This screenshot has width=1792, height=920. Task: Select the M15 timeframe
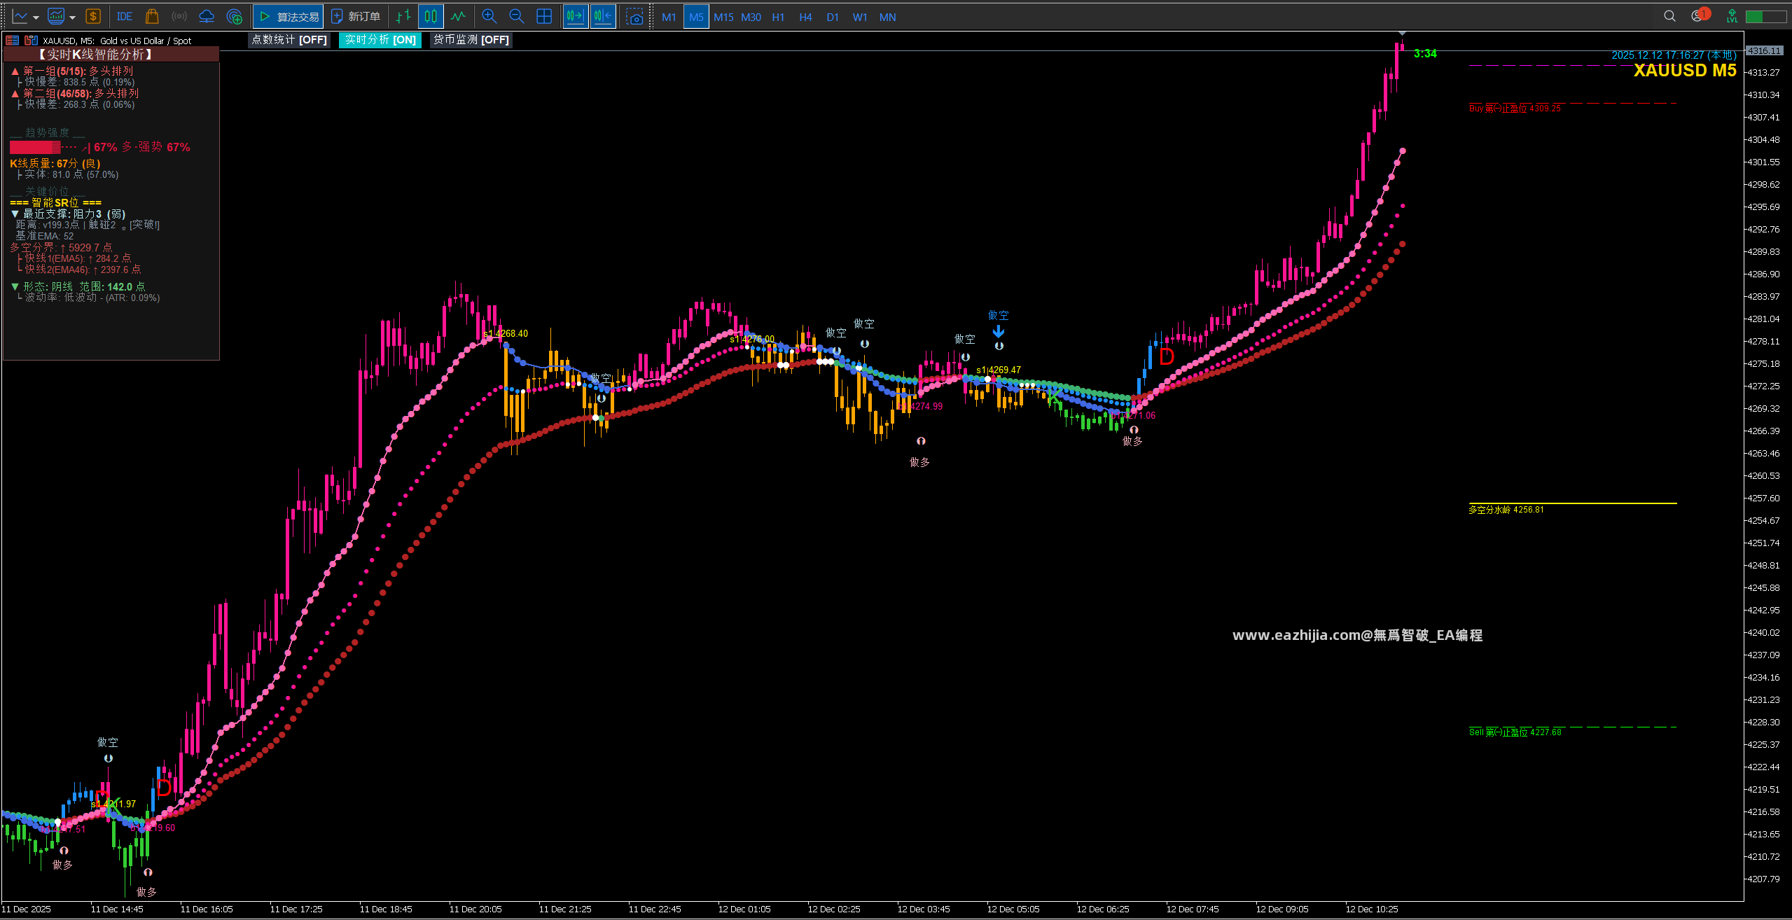pos(723,17)
